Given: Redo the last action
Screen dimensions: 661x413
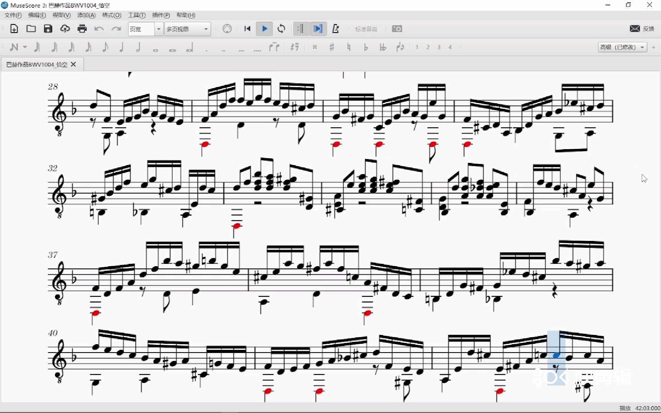Looking at the screenshot, I should (116, 29).
